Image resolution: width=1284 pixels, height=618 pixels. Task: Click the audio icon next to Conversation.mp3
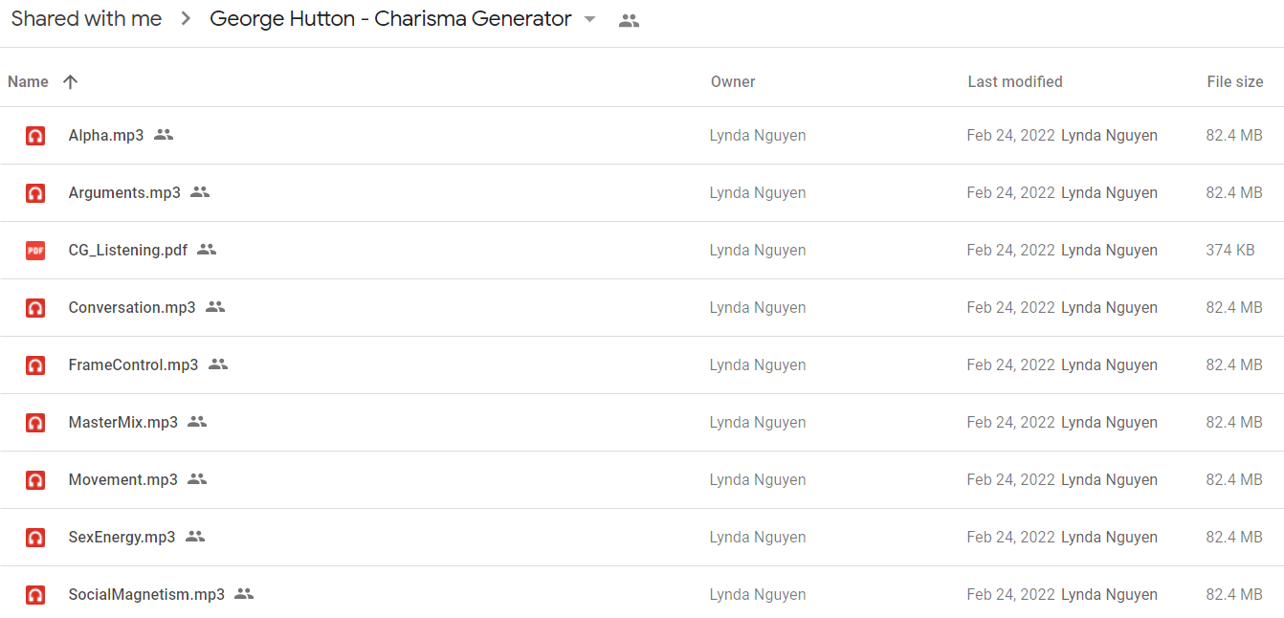(x=35, y=308)
